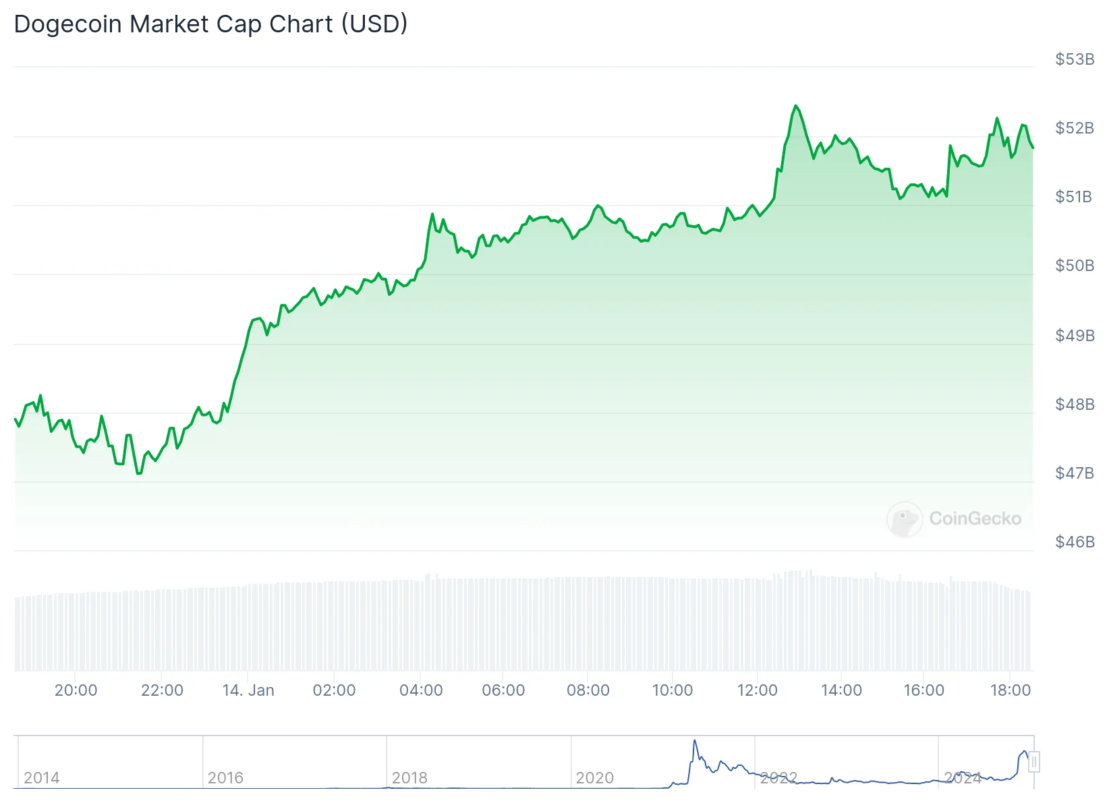
Task: Click the $53B y-axis label
Action: (x=1075, y=59)
